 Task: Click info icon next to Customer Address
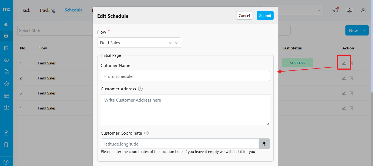pos(140,89)
